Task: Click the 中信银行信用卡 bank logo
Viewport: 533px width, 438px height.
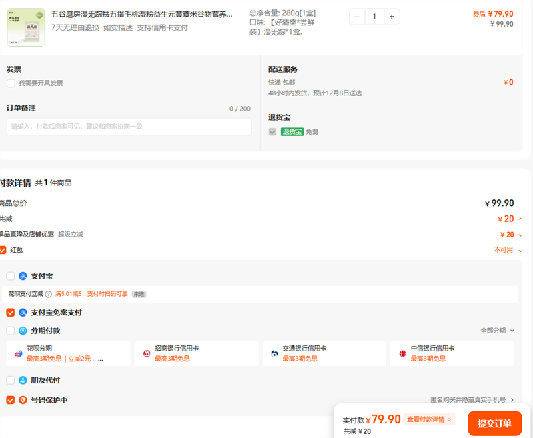Action: tap(402, 353)
